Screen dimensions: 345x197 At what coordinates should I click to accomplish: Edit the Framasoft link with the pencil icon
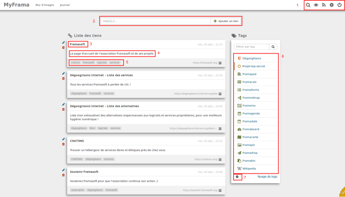tap(63, 42)
